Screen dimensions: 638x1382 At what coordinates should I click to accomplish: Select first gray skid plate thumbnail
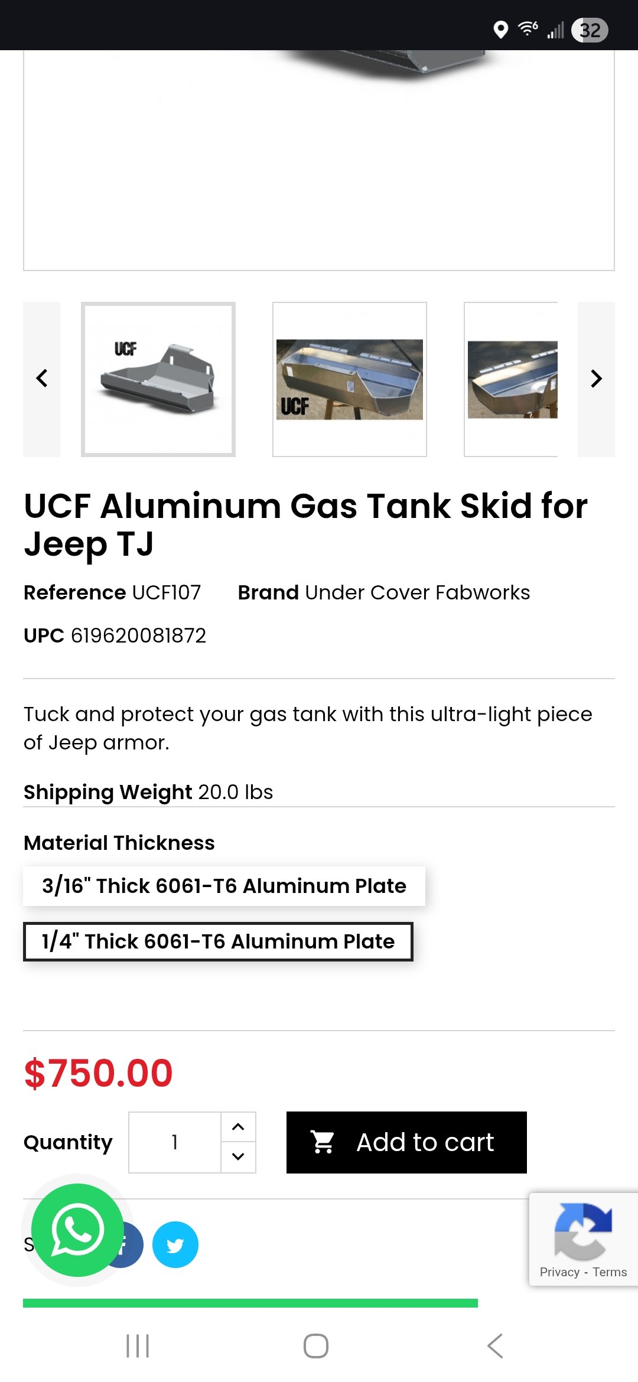158,379
